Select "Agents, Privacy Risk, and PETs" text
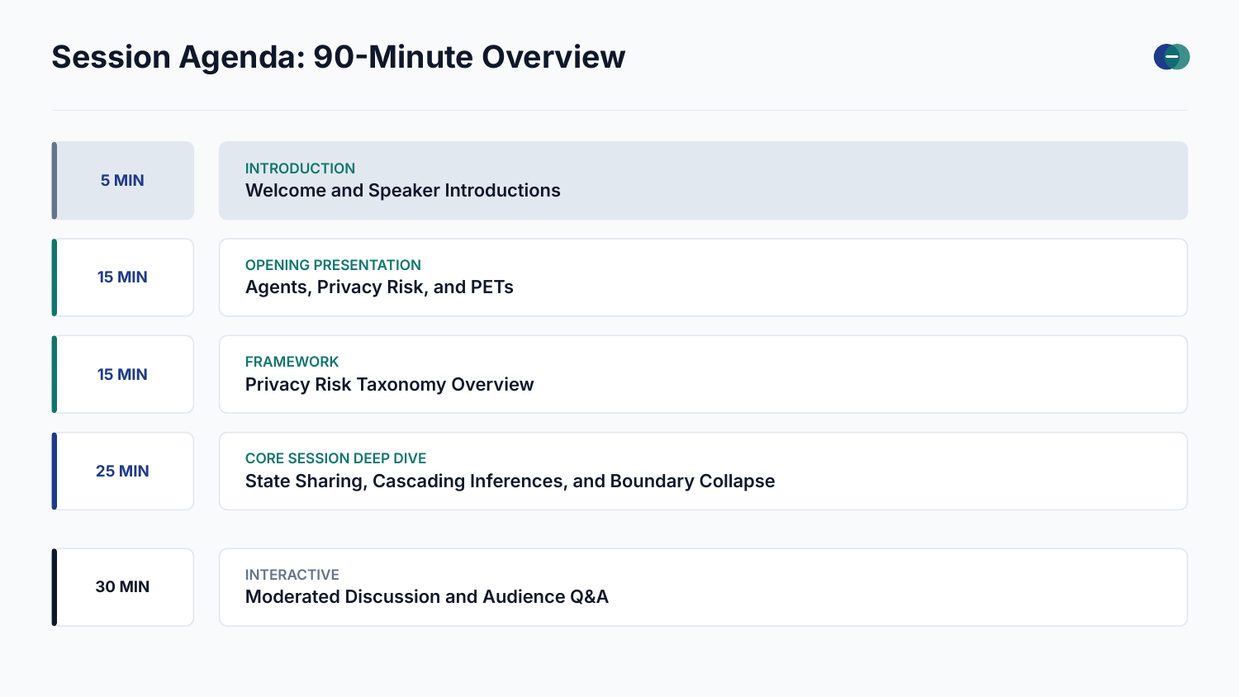Screen dimensions: 1239x697 pyautogui.click(x=379, y=287)
